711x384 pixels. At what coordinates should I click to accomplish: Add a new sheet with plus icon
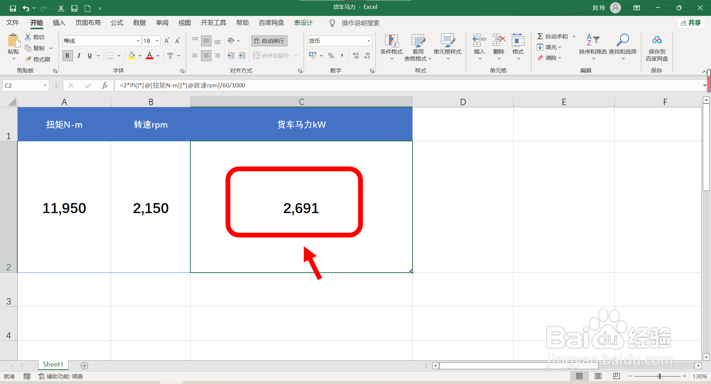tap(84, 366)
